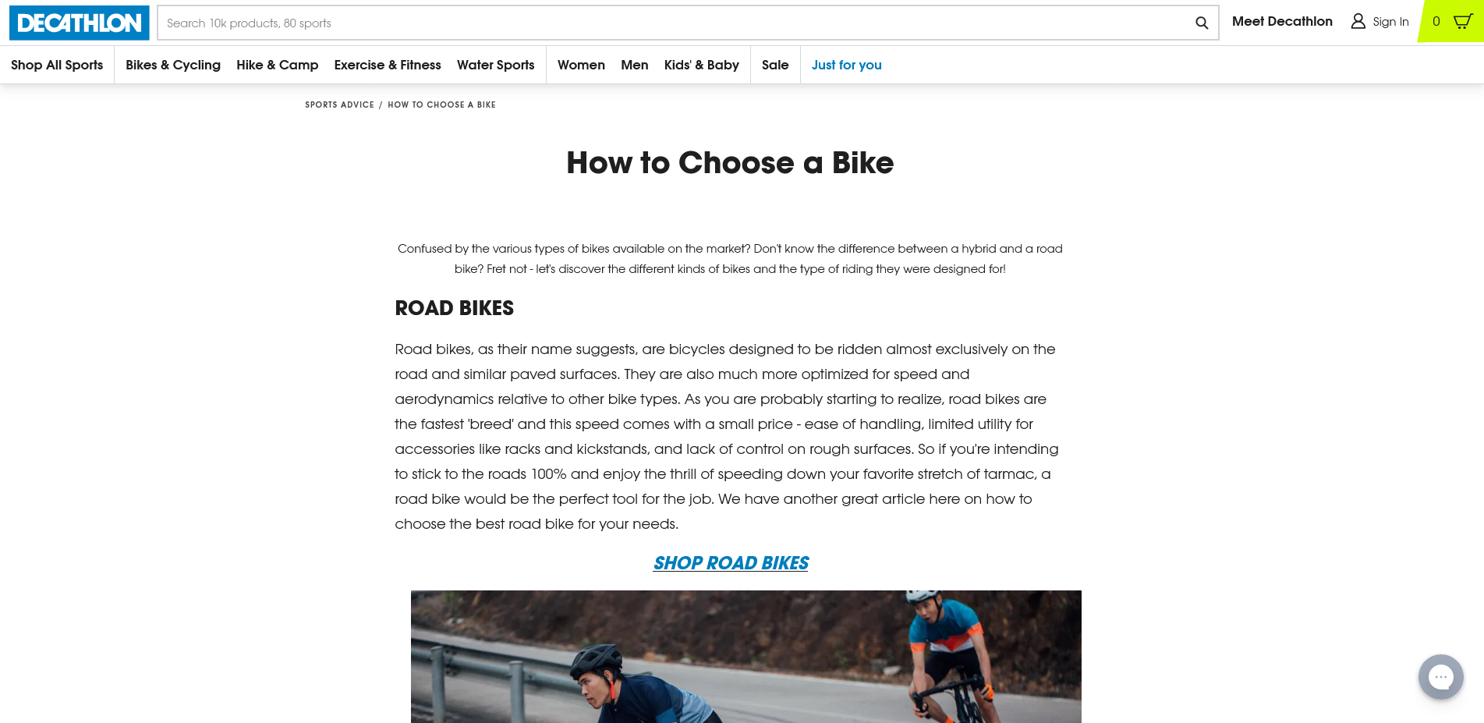Go to the Sale page
Viewport: 1484px width, 723px height.
(775, 65)
